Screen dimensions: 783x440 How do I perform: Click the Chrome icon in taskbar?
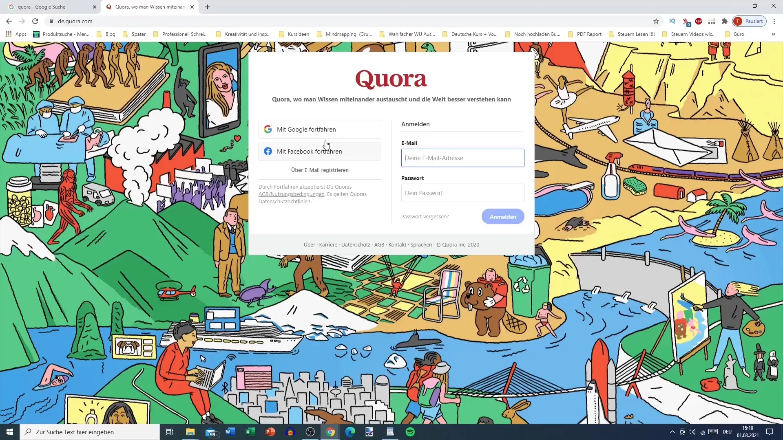pos(330,432)
